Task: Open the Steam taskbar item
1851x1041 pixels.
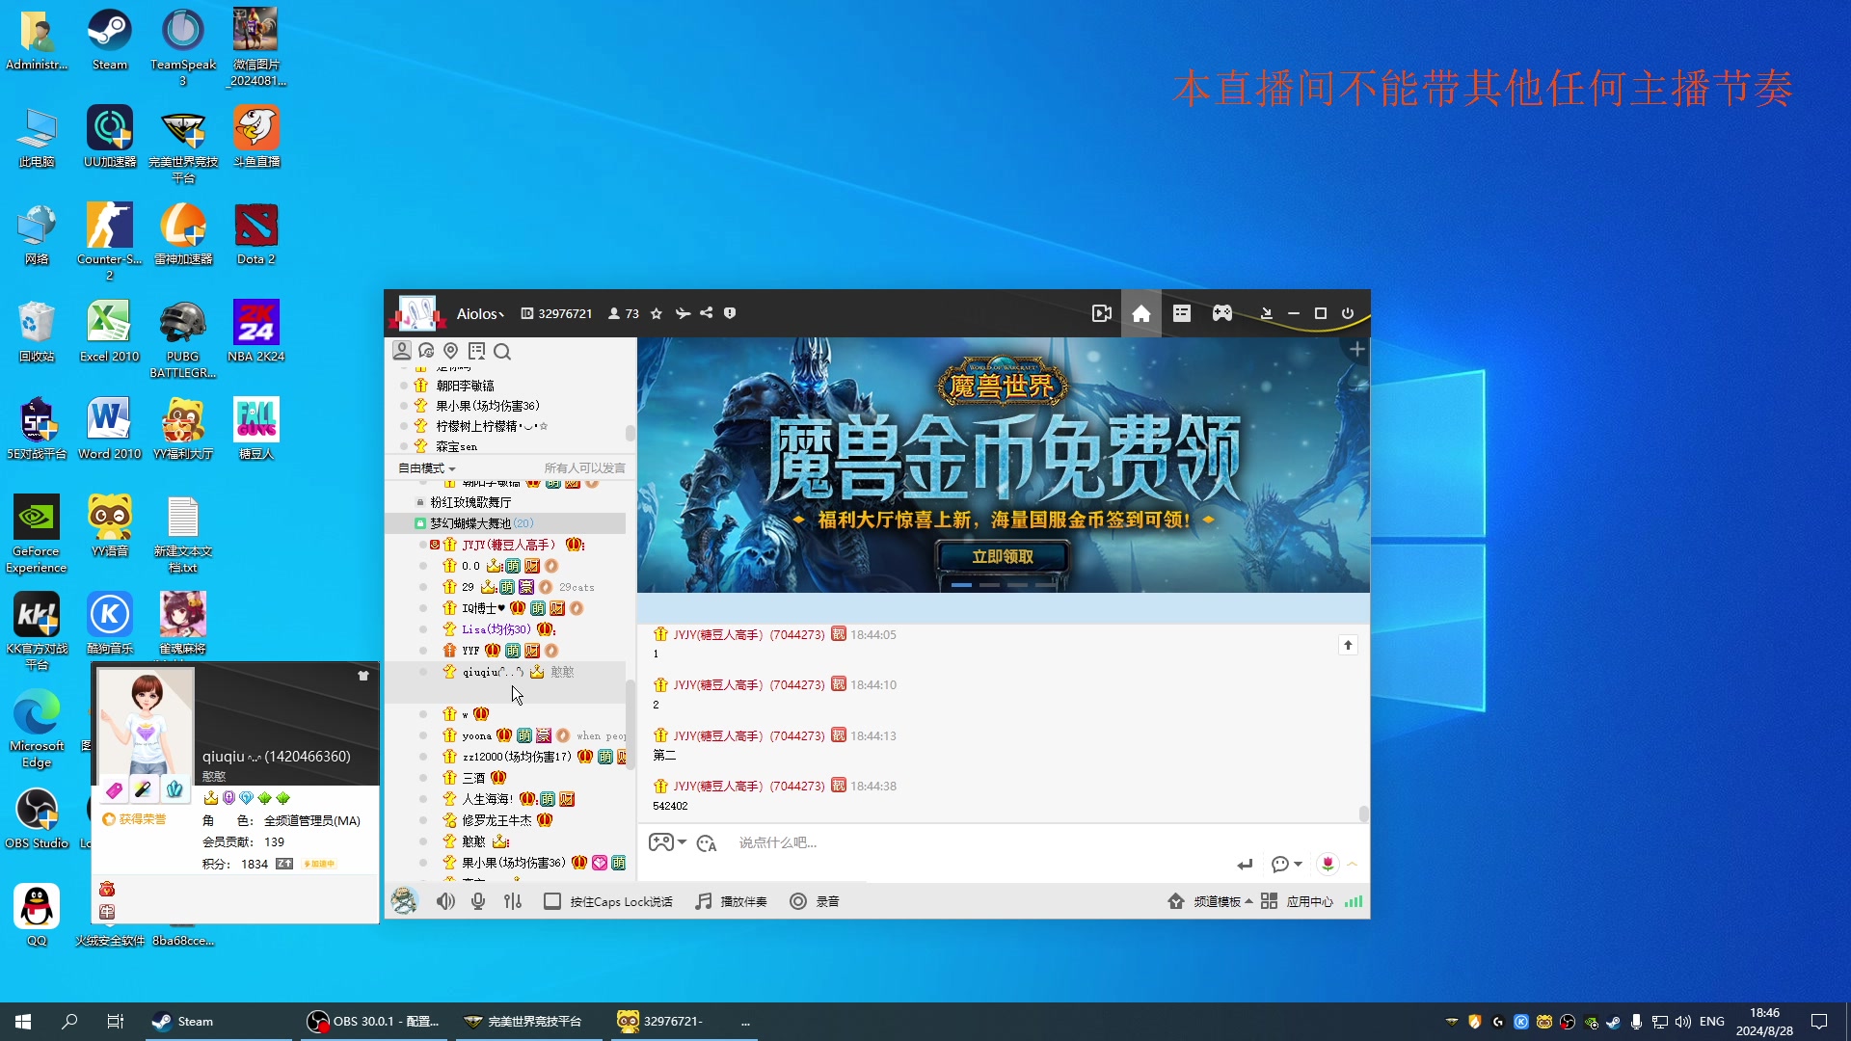Action: 218,1022
